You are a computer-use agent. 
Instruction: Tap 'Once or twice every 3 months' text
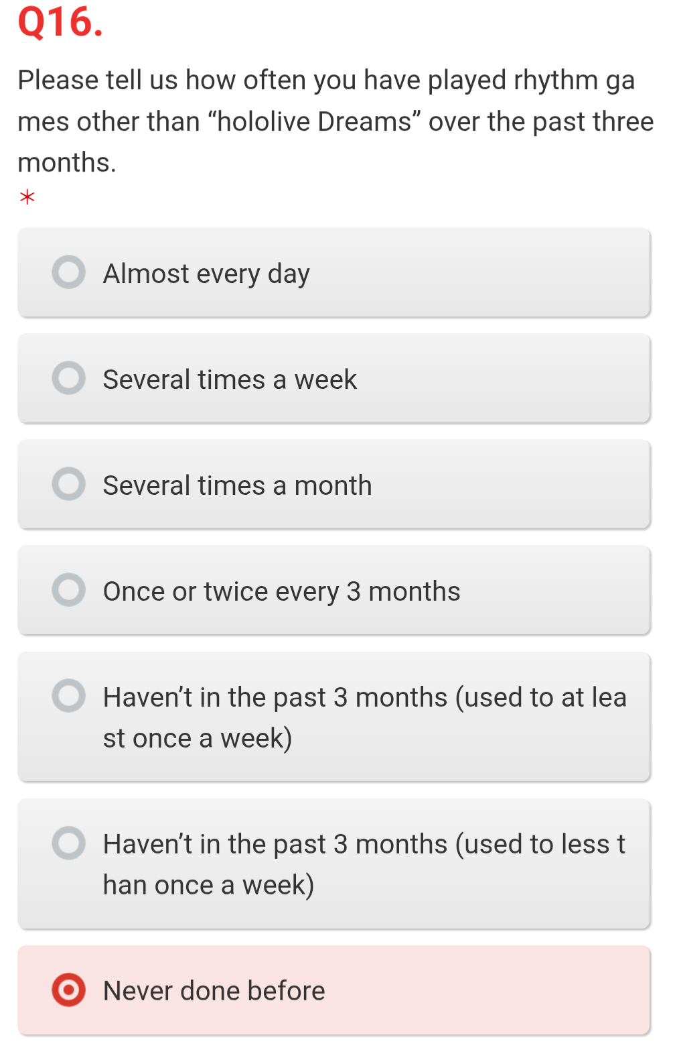point(281,592)
